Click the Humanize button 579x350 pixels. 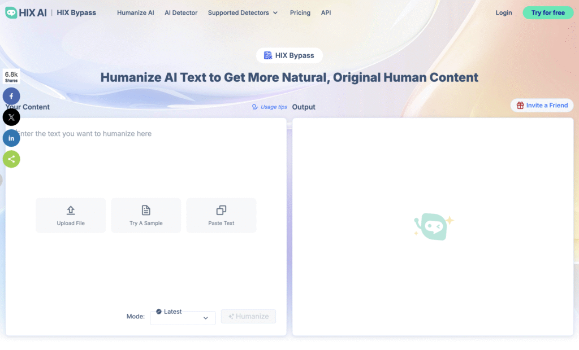[x=248, y=317]
